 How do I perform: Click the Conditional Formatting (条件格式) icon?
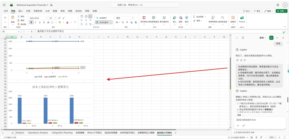[144, 18]
